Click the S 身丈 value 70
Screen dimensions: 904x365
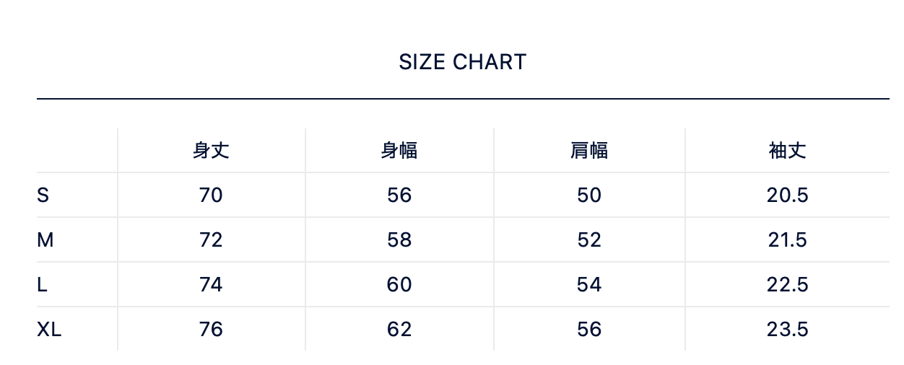211,195
